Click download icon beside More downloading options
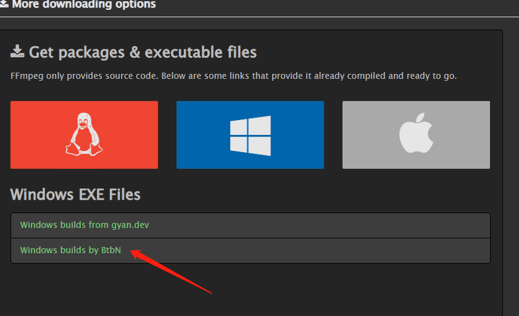 coord(4,4)
